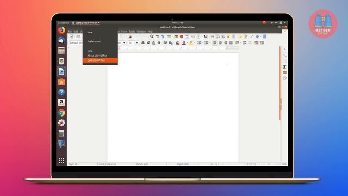348x196 pixels.
Task: Show Applications grid in the dock
Action: click(61, 160)
